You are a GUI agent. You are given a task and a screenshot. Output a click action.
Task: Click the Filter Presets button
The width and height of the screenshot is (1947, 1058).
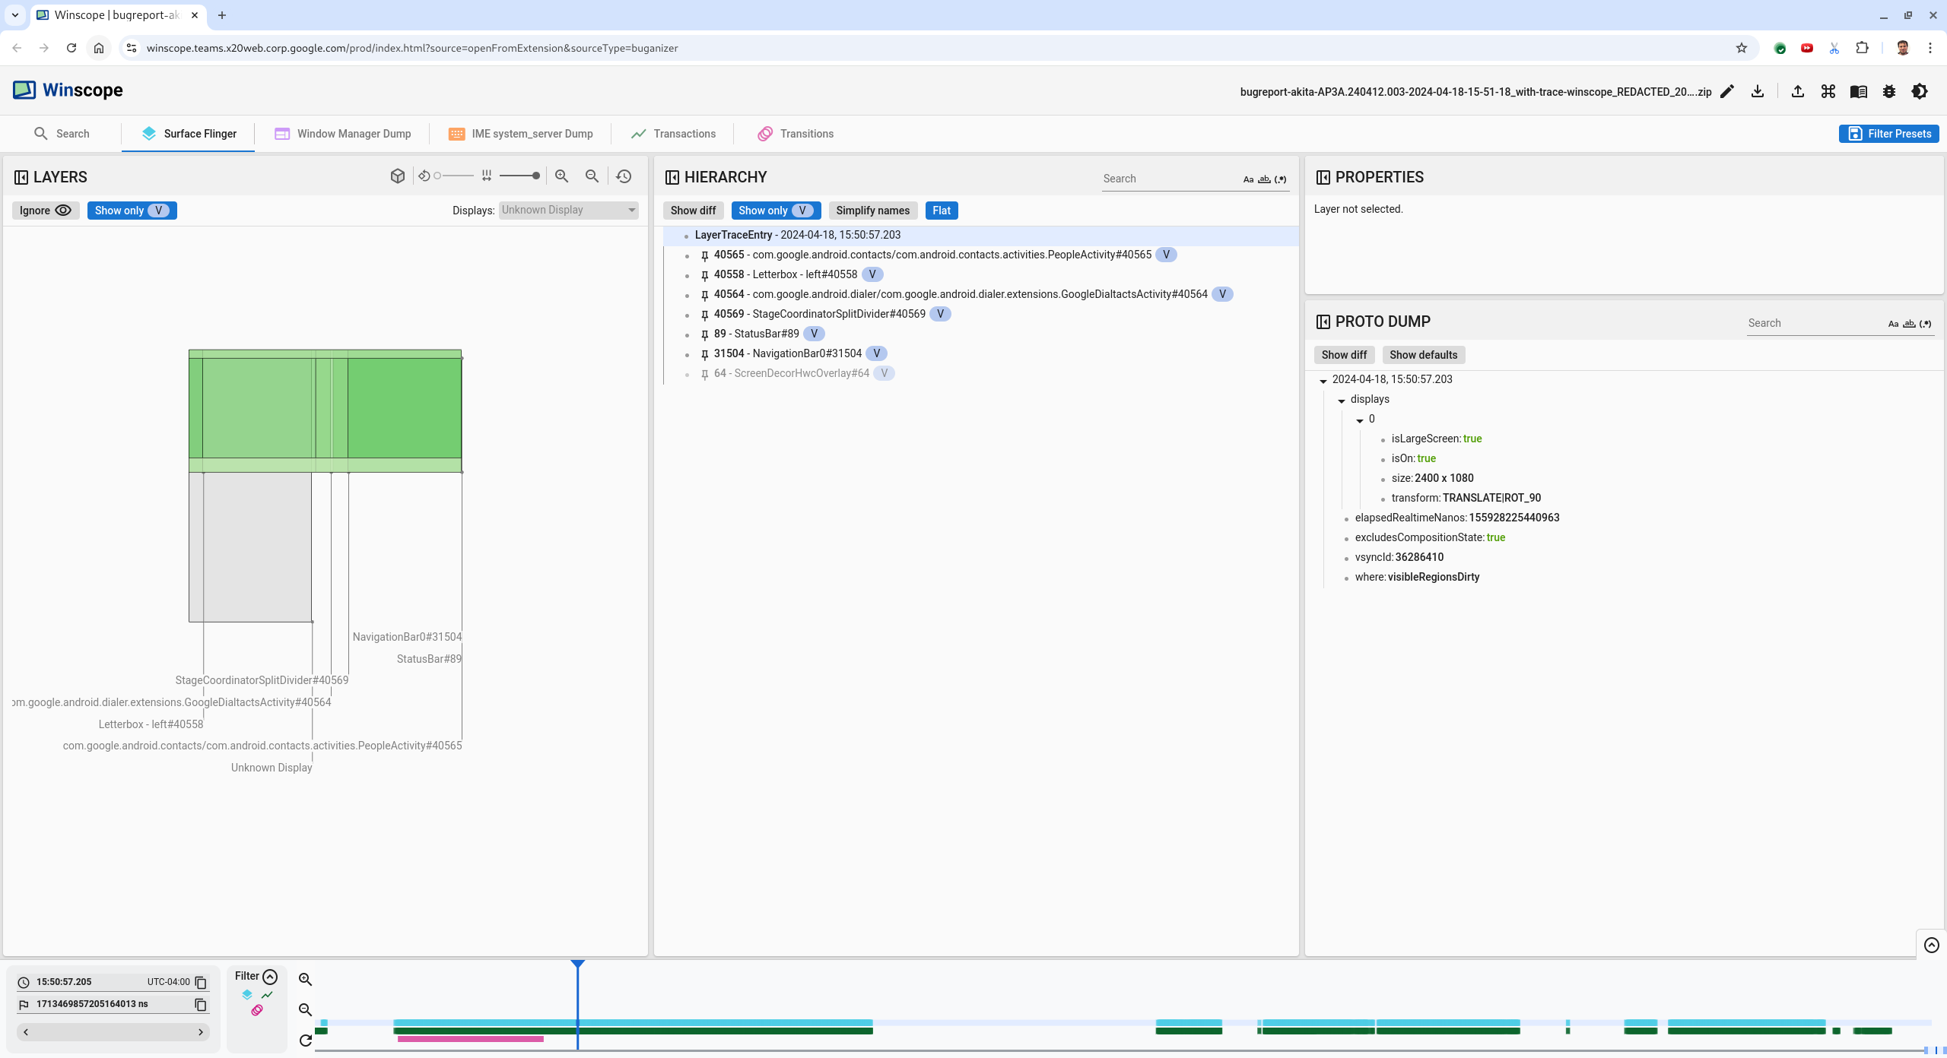coord(1889,134)
